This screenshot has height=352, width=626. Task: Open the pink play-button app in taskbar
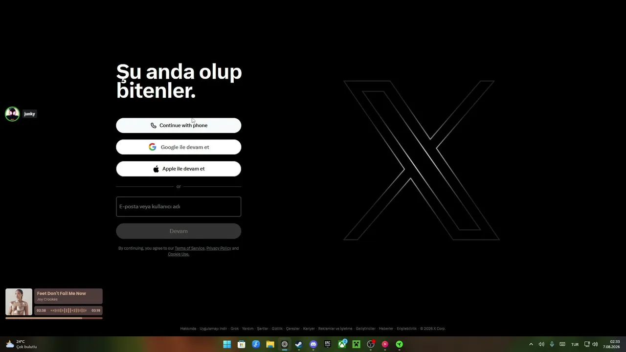[385, 344]
